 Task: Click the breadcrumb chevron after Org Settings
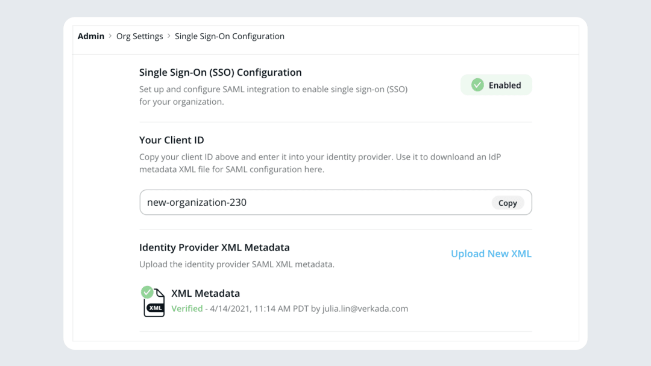pyautogui.click(x=169, y=36)
